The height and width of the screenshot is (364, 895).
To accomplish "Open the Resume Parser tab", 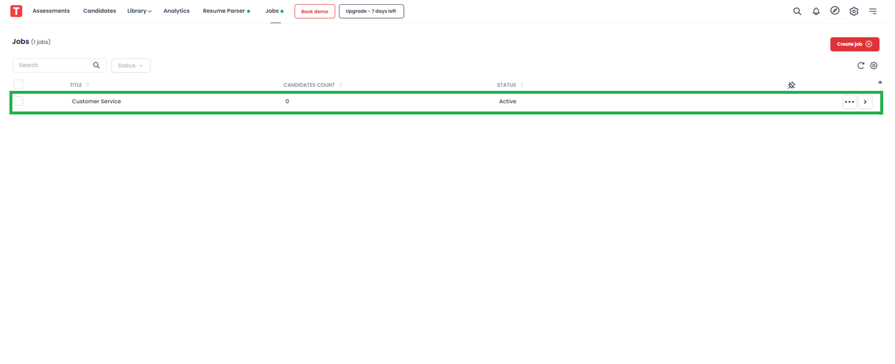I will [x=226, y=11].
